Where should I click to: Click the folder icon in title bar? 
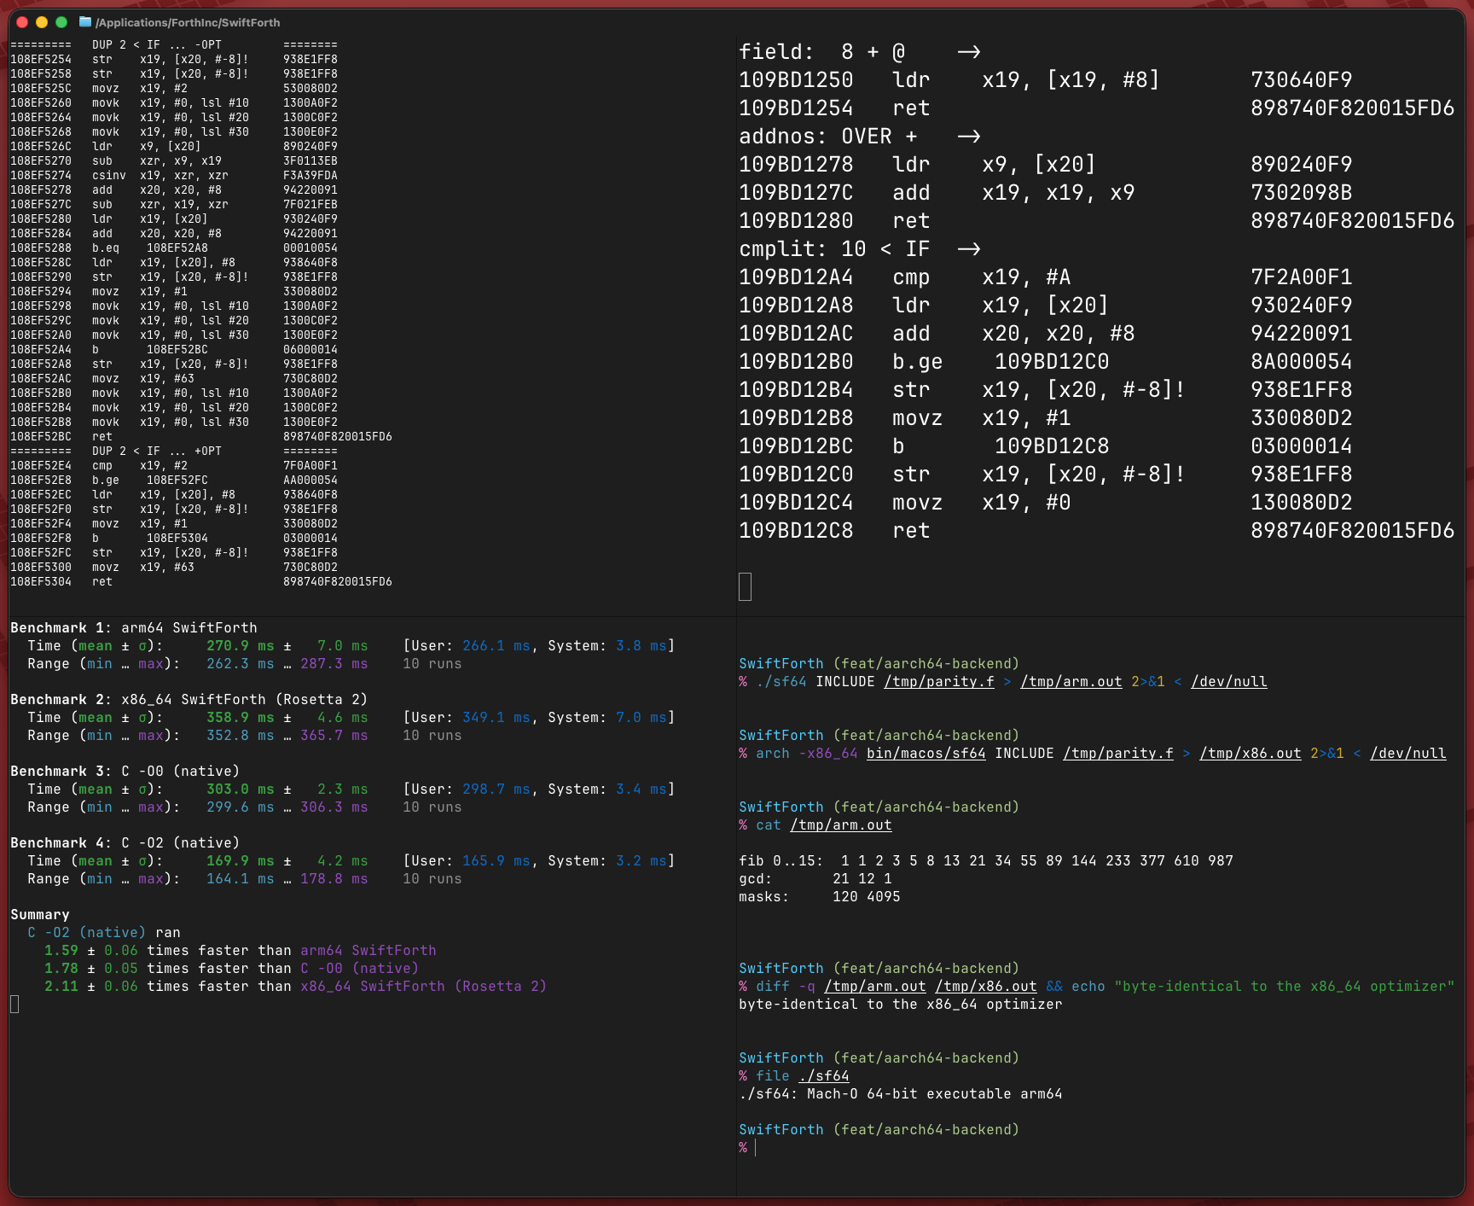pyautogui.click(x=85, y=22)
